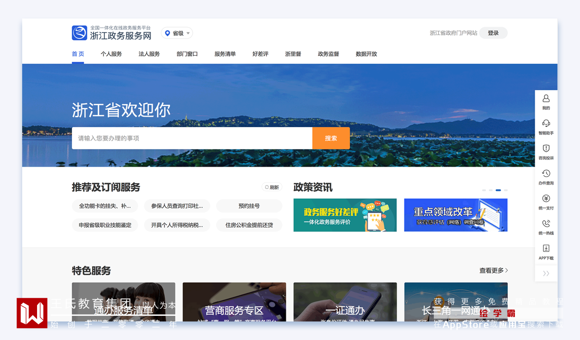Expand the 省级 region dropdown
The height and width of the screenshot is (340, 580).
[177, 33]
